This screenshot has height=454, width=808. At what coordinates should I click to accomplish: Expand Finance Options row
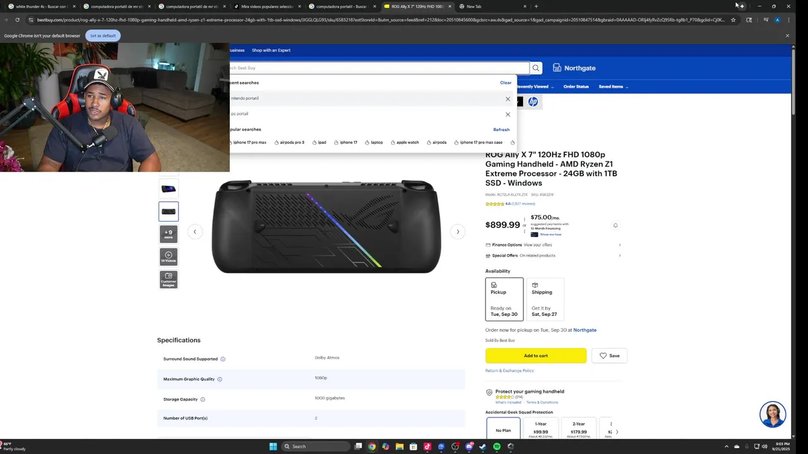tap(553, 245)
